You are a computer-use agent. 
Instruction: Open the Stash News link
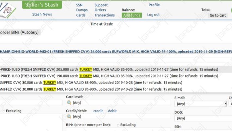pyautogui.click(x=42, y=14)
